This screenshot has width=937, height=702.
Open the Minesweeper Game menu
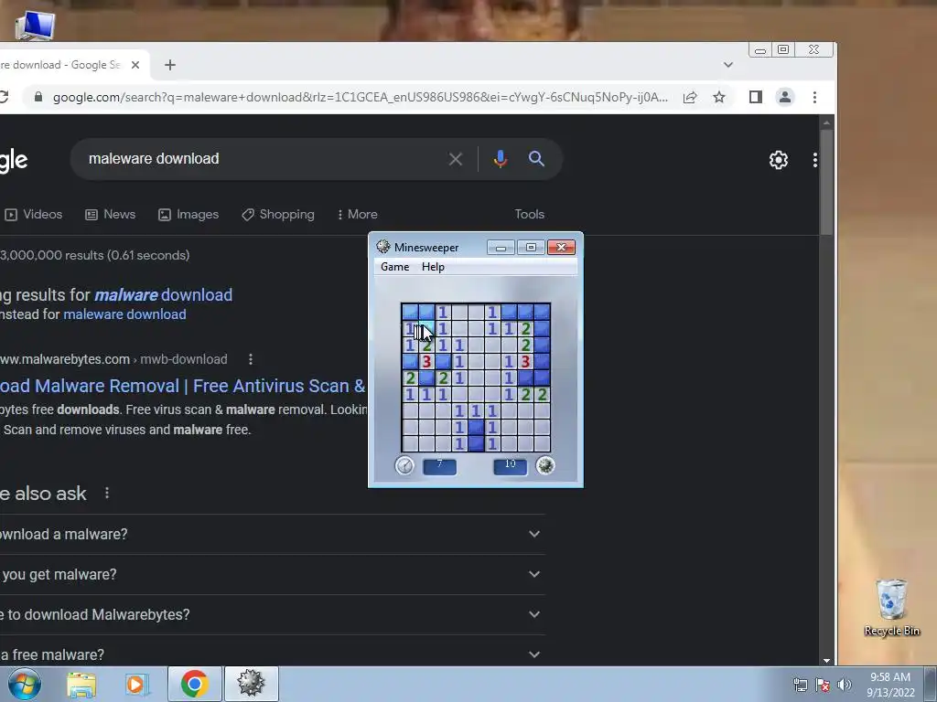pyautogui.click(x=395, y=267)
